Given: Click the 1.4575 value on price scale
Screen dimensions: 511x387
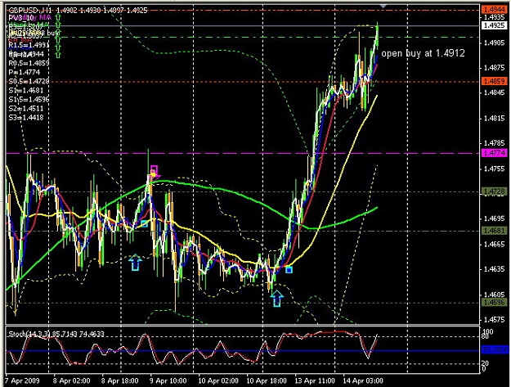Looking at the screenshot, I should (495, 320).
